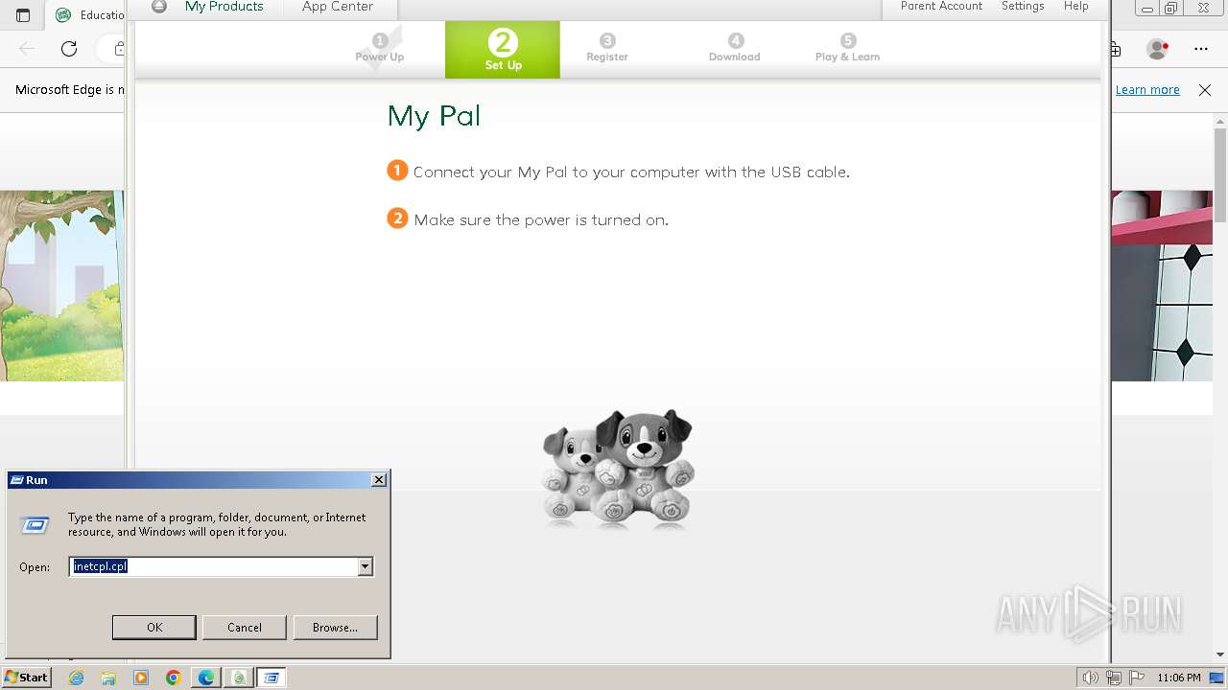Click Edge scrollbar down arrow
Viewport: 1228px width, 690px height.
tap(1220, 655)
